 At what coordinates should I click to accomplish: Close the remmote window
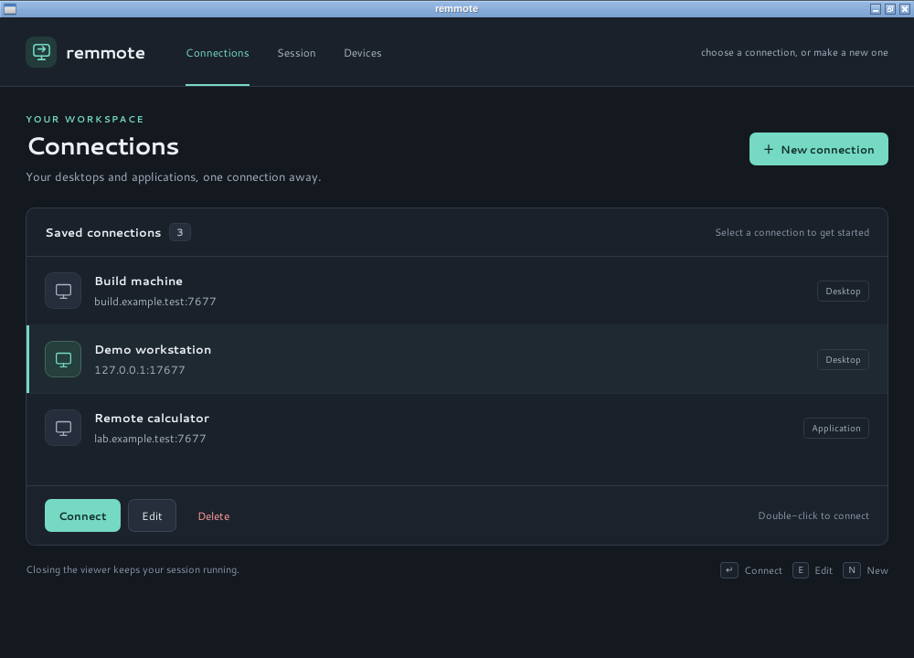pyautogui.click(x=905, y=9)
